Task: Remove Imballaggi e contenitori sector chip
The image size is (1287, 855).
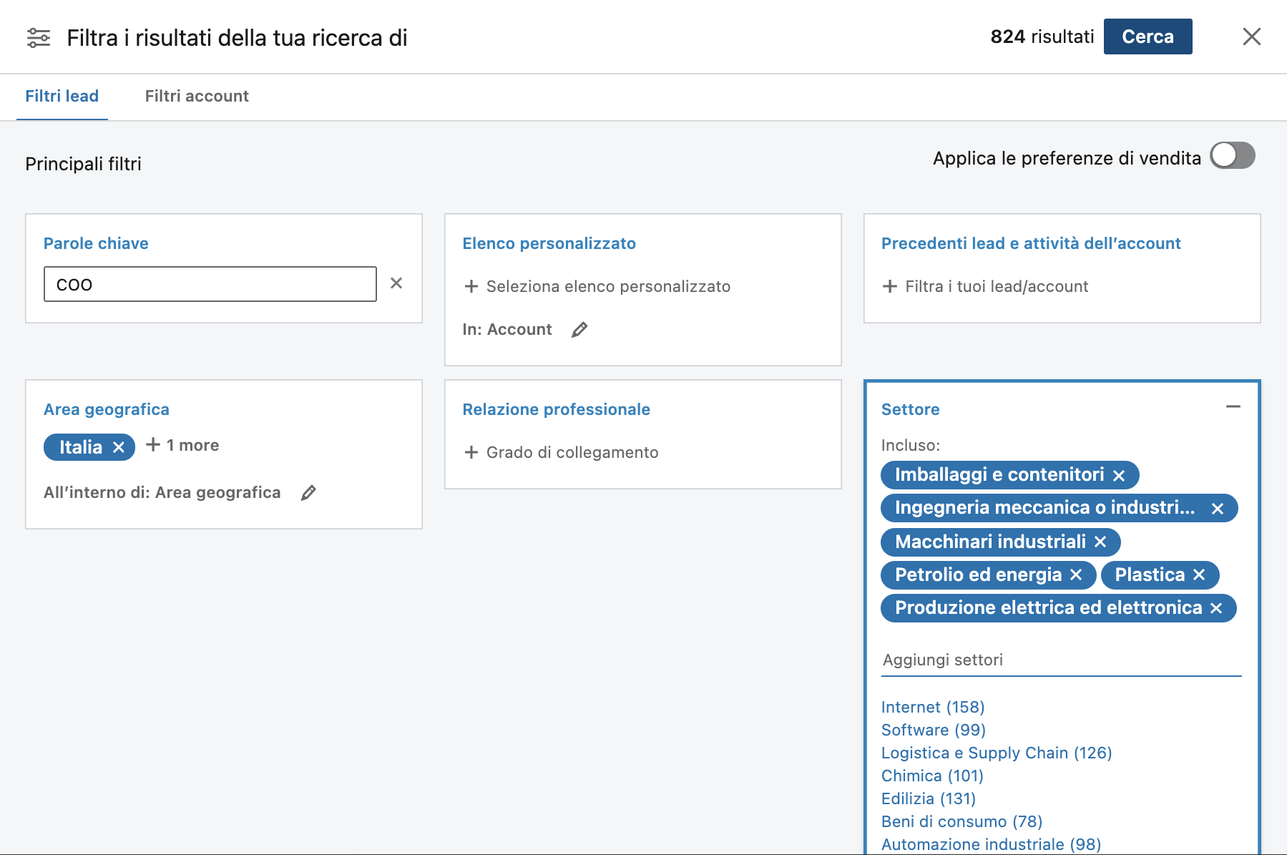Action: pos(1120,475)
